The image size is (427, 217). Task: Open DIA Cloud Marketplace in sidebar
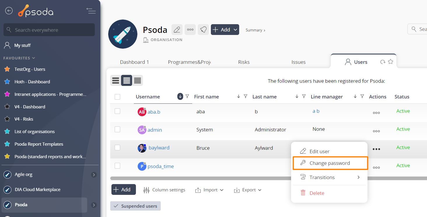[x=38, y=190]
